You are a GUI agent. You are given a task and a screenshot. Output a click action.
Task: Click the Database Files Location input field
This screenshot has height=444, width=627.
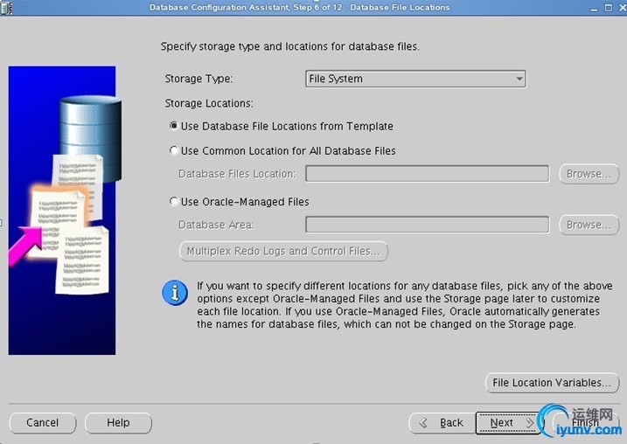tap(427, 174)
